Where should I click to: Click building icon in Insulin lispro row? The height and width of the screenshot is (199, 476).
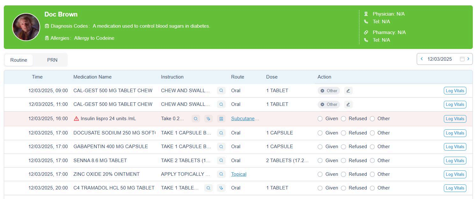tap(221, 119)
